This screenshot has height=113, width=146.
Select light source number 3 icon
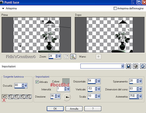(x=17, y=97)
